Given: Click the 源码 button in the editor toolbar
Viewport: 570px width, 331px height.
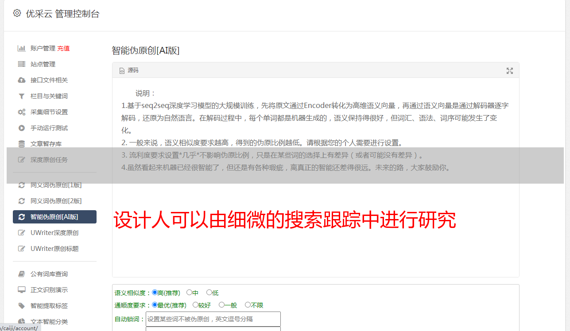Looking at the screenshot, I should (x=129, y=70).
